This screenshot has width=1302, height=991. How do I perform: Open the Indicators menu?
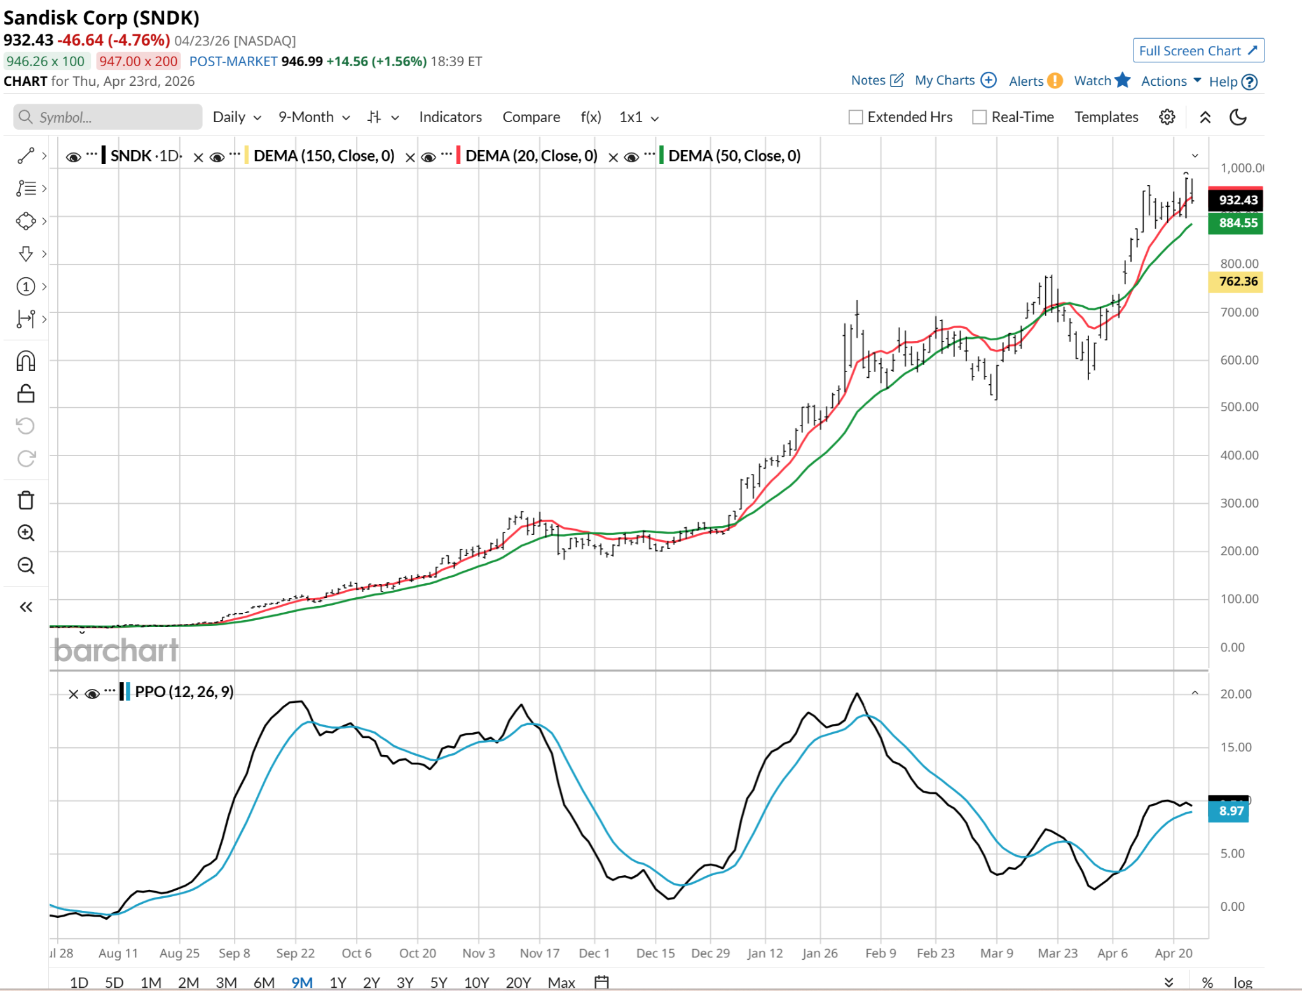point(450,117)
